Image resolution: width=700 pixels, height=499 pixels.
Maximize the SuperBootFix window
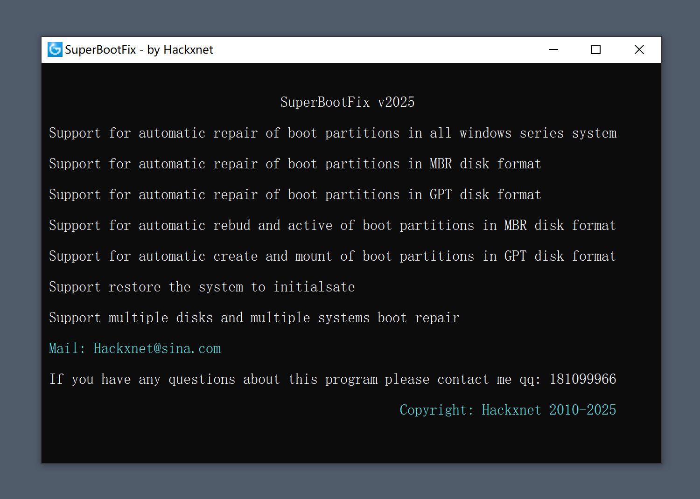[x=595, y=49]
